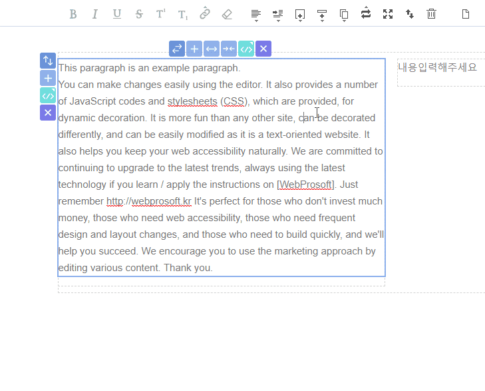Click the 내용입력해주세요 placeholder field

(x=437, y=67)
